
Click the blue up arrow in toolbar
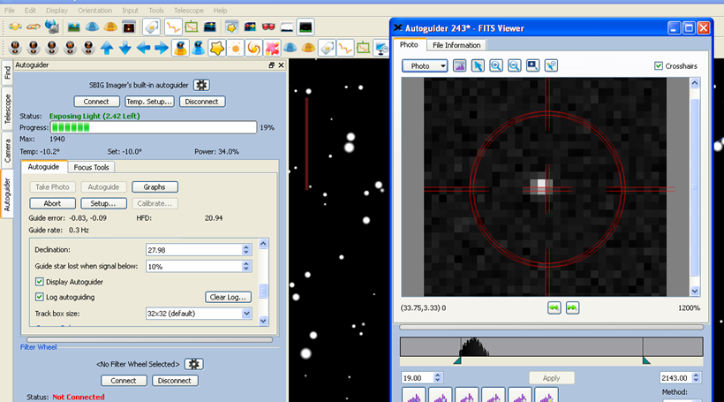[x=107, y=47]
